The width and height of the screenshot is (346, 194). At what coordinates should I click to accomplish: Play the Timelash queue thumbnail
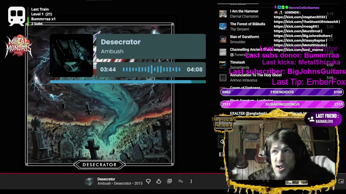pos(223,65)
